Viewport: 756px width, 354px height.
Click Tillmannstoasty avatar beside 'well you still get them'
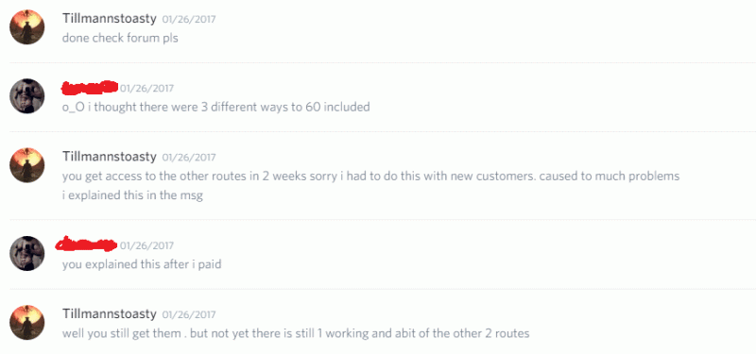(27, 322)
